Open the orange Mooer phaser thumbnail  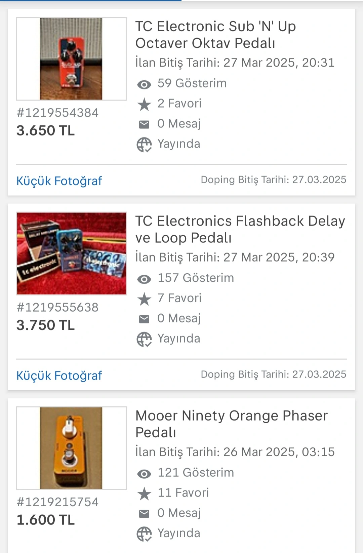tap(71, 448)
